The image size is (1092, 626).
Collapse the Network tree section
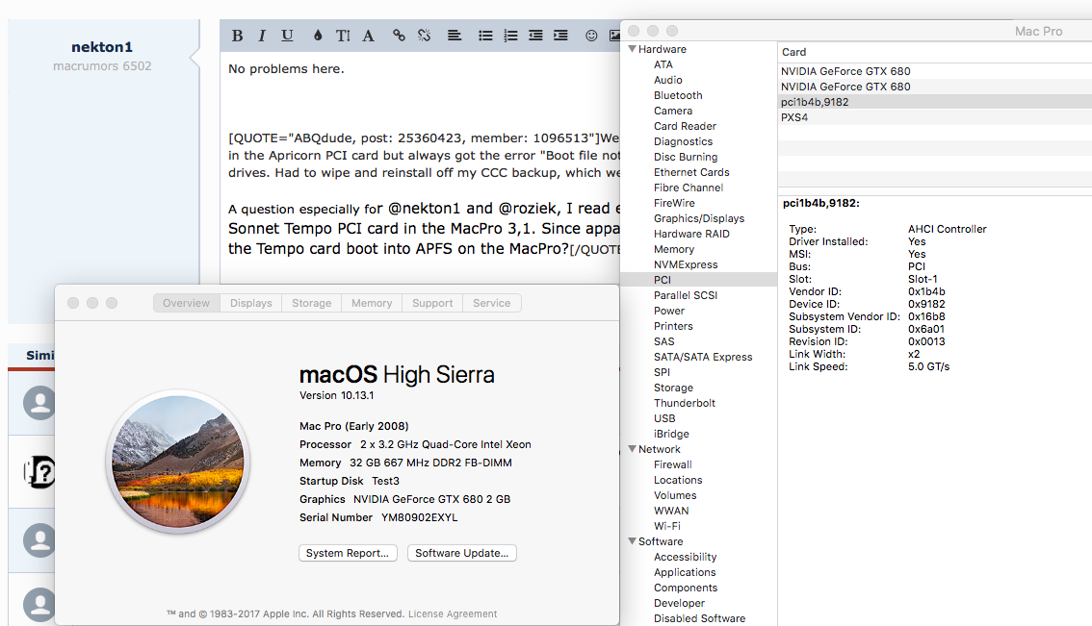coord(633,449)
